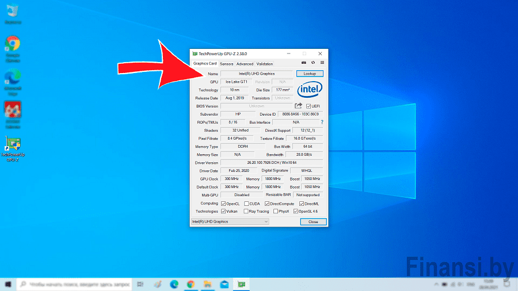Click the Windows Start button
This screenshot has width=518, height=291.
click(8, 284)
